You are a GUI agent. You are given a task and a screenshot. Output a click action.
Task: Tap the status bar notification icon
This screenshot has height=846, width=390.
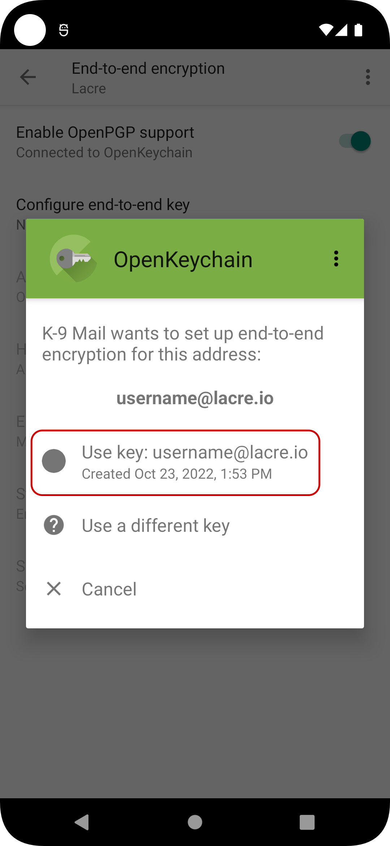point(64,30)
